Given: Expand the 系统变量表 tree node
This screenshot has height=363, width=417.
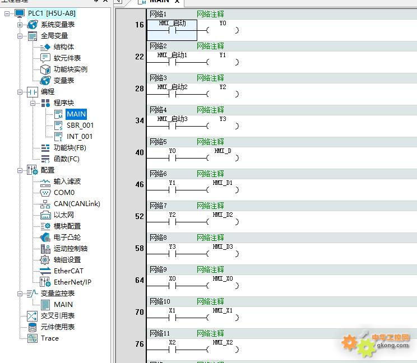Looking at the screenshot, I should tap(20, 25).
